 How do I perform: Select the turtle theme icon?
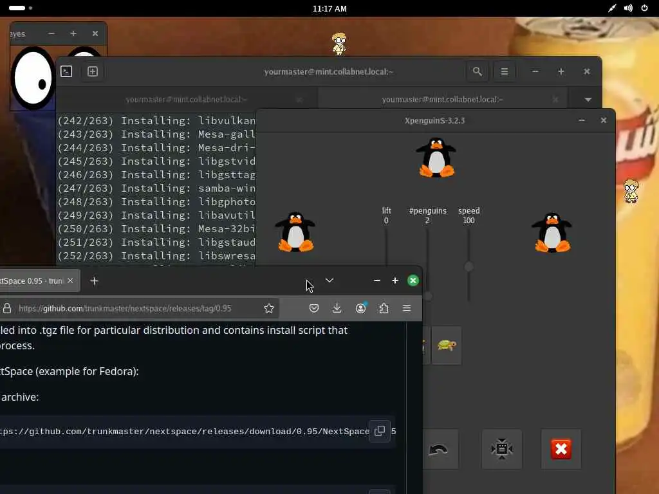447,345
